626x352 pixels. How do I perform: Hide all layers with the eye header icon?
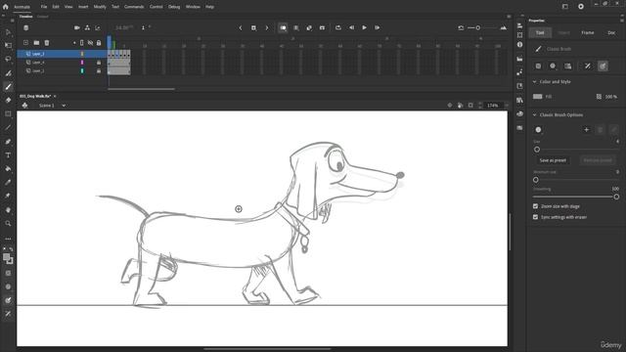click(90, 43)
